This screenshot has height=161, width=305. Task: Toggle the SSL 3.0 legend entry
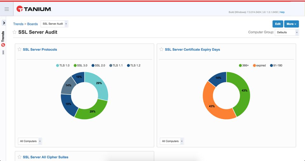[x=80, y=66]
